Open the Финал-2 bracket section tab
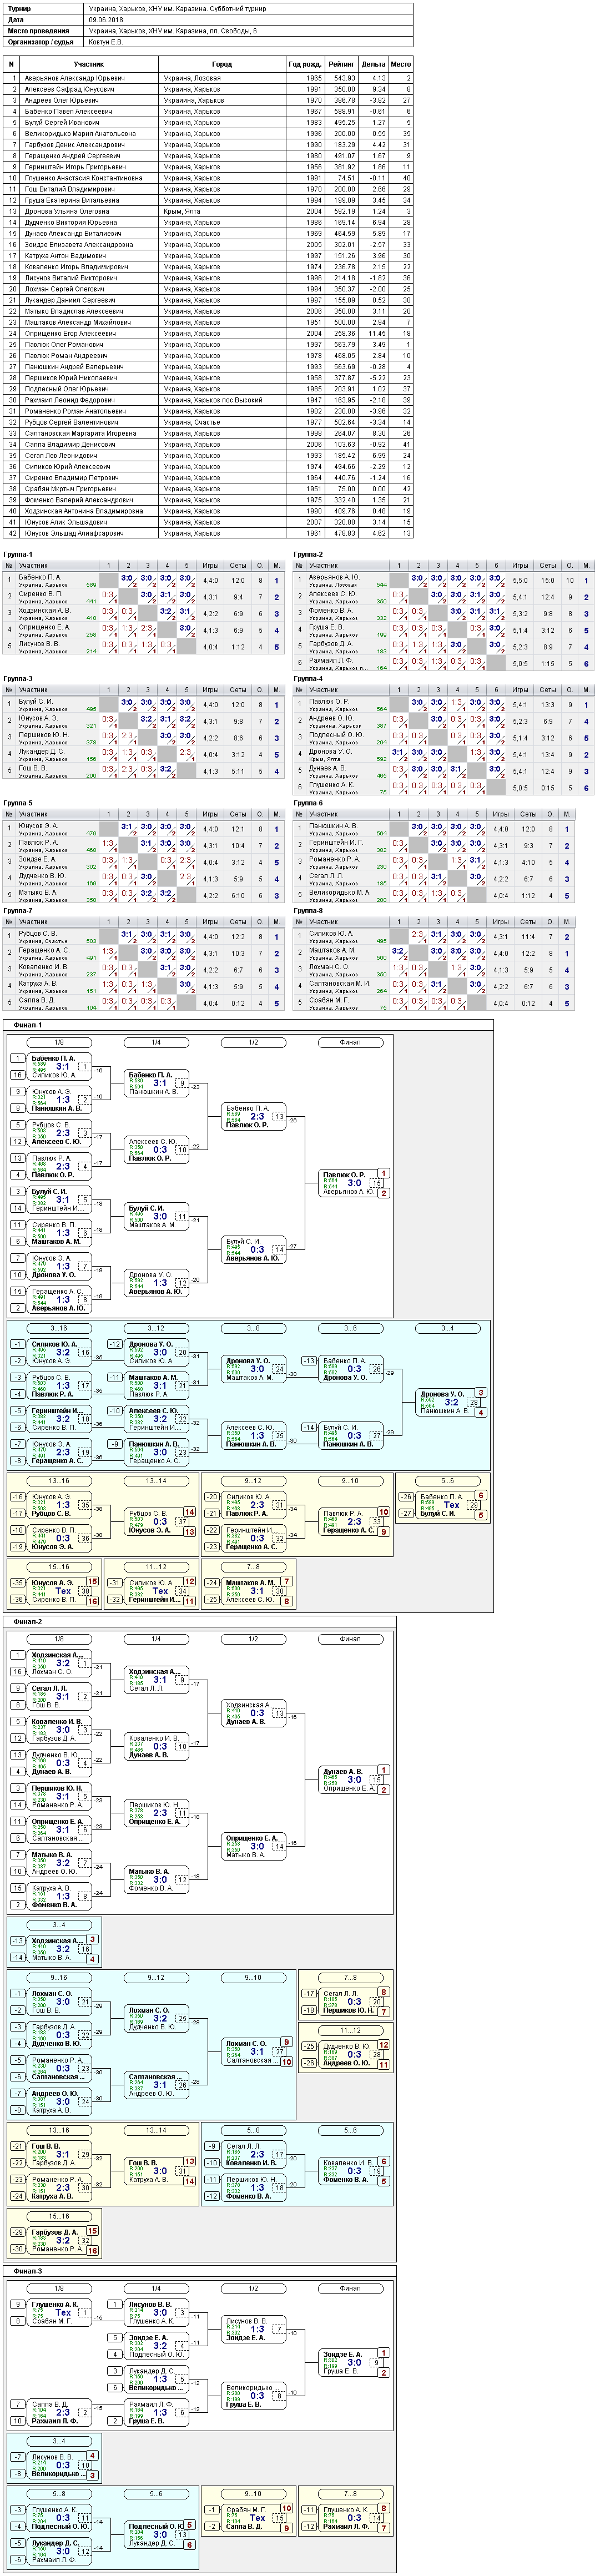This screenshot has height=2576, width=600. (28, 1621)
